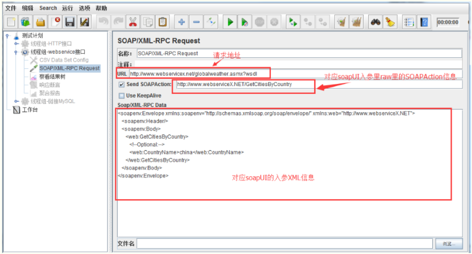Expand the 线程组-链接MySQL node toggle
The height and width of the screenshot is (254, 472).
click(16, 102)
